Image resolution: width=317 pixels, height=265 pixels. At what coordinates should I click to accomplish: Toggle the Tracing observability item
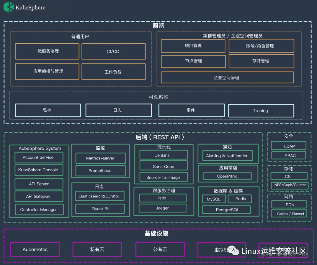(261, 111)
